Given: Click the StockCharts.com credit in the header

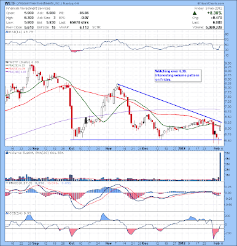Looking at the screenshot, I should point(211,4).
